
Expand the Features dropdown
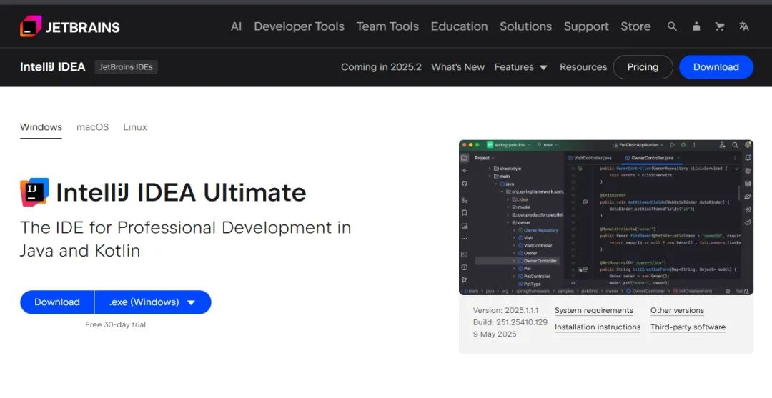click(x=521, y=67)
